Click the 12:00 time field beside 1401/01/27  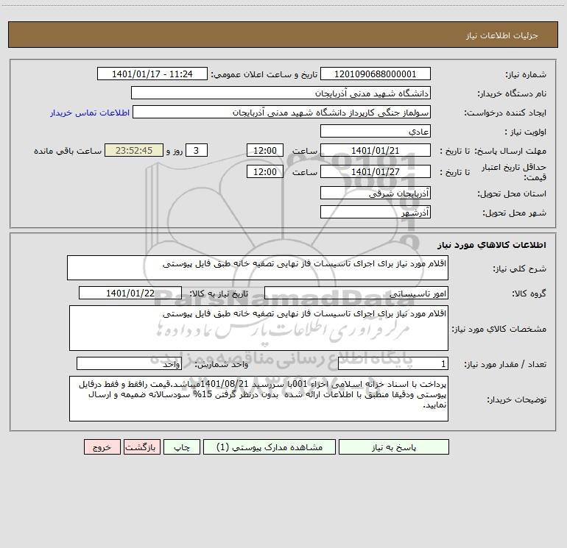264,171
